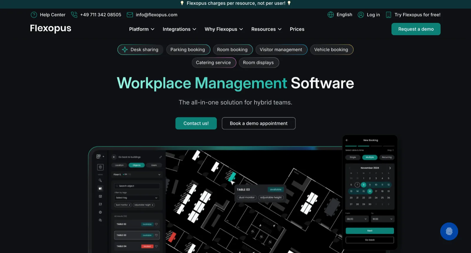The width and height of the screenshot is (471, 253).
Task: Select the Desk sharing pill
Action: [140, 50]
